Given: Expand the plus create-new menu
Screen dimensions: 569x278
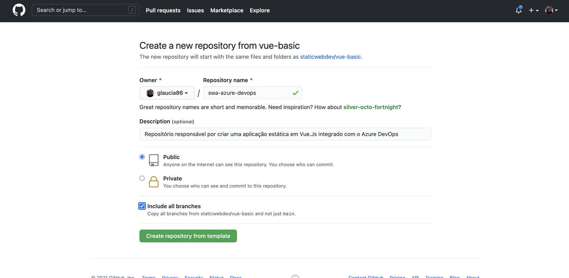Looking at the screenshot, I should coord(533,10).
